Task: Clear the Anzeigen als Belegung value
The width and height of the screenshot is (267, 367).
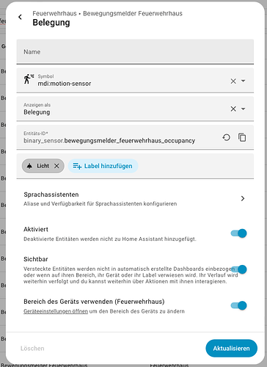Action: click(x=233, y=109)
